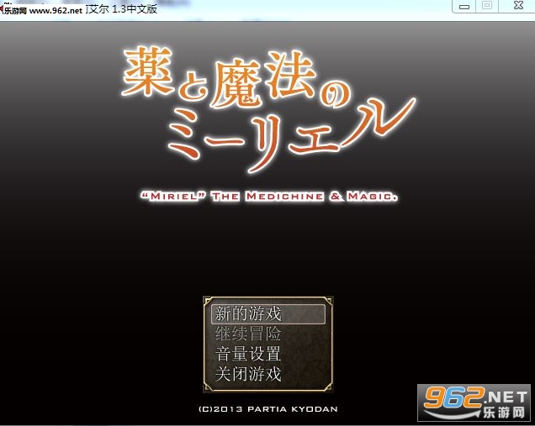The width and height of the screenshot is (535, 426).
Task: Click the 薬と魔法のミーリエル title logo
Action: [x=269, y=109]
